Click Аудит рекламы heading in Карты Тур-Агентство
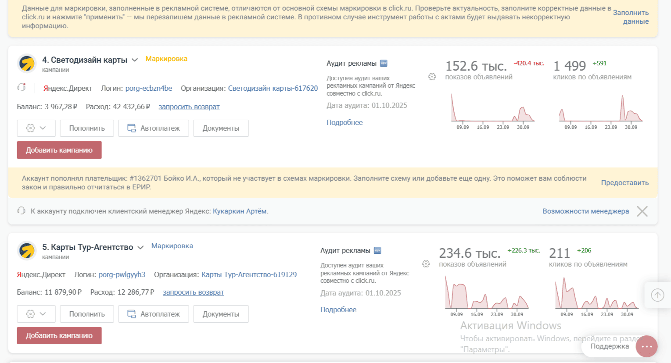The height and width of the screenshot is (363, 671). (345, 250)
